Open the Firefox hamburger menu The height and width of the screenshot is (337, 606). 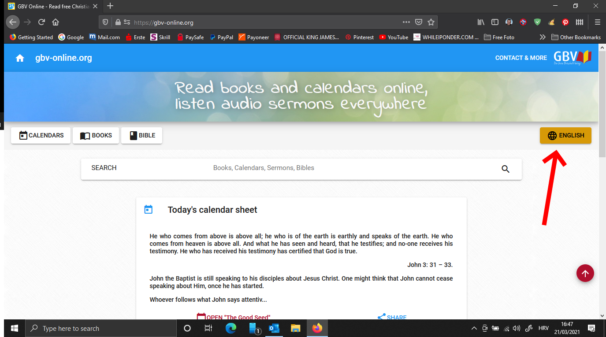coord(597,22)
